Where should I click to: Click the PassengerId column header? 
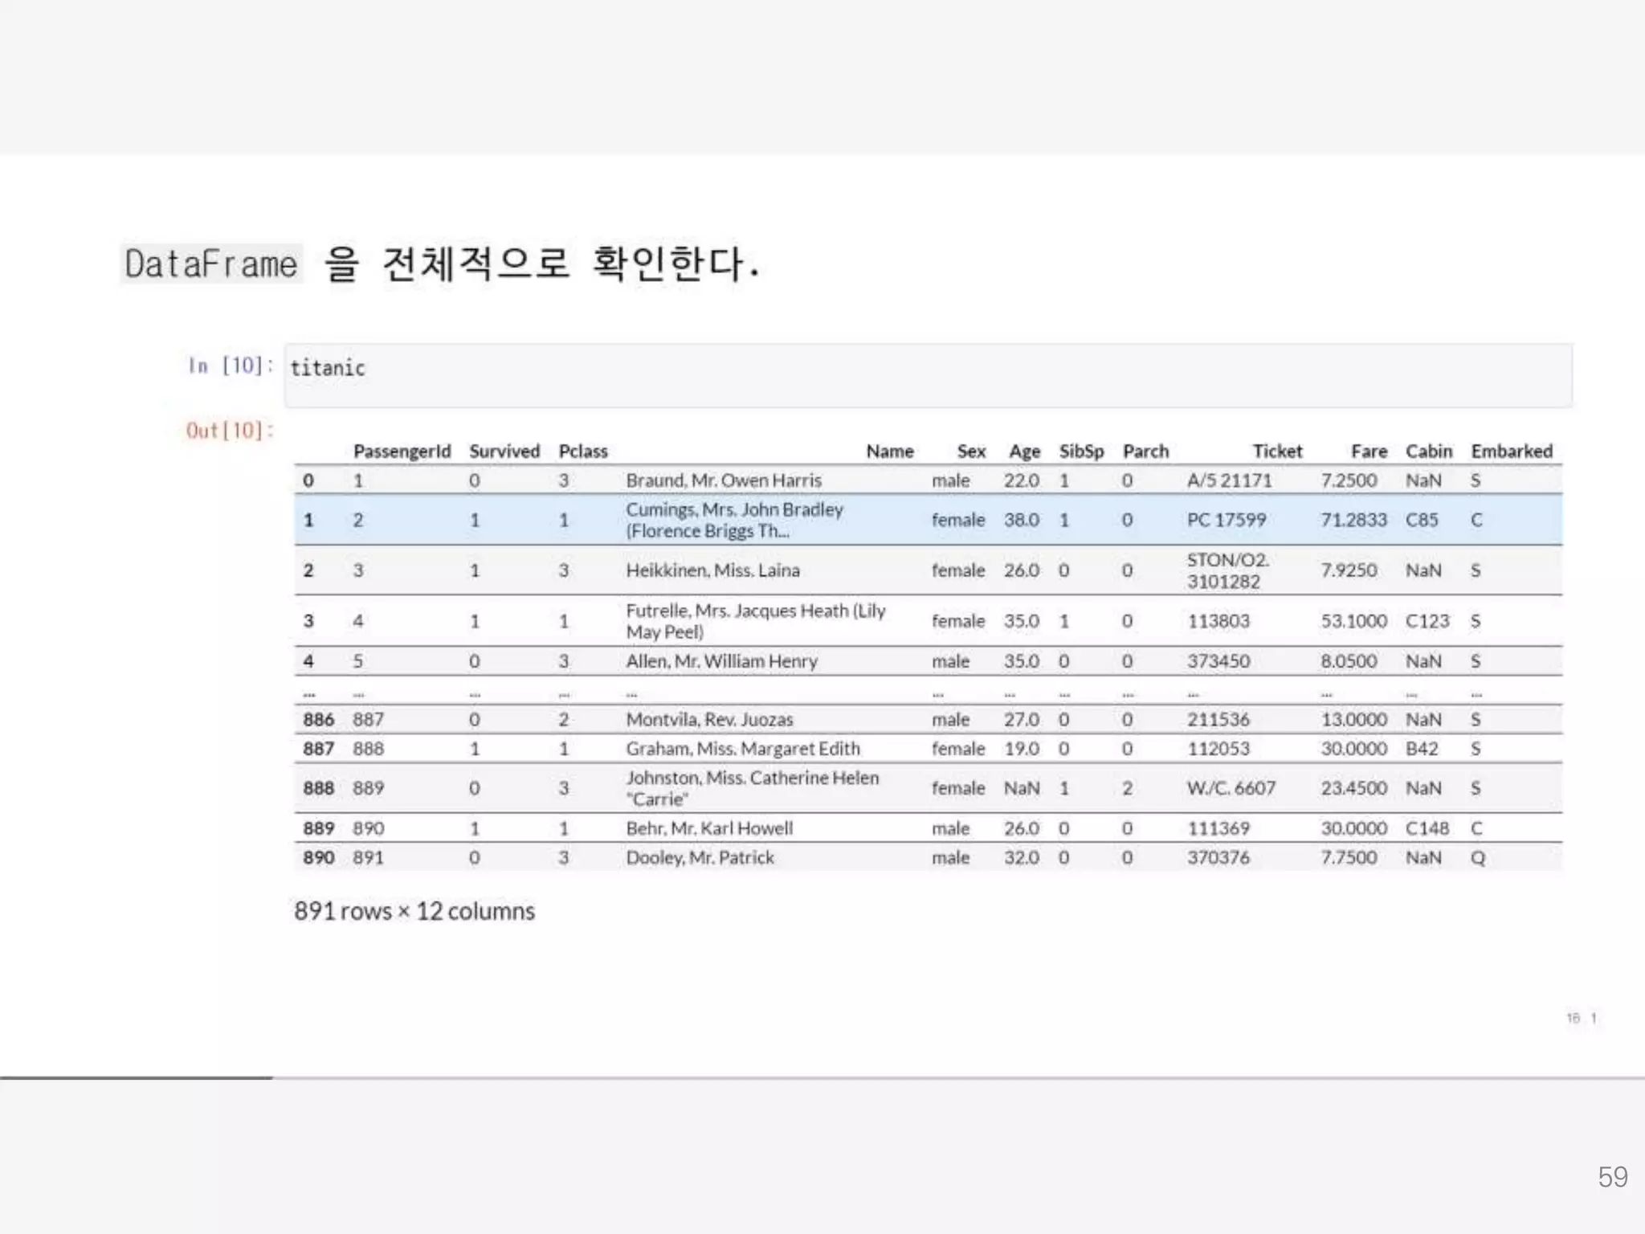tap(402, 452)
